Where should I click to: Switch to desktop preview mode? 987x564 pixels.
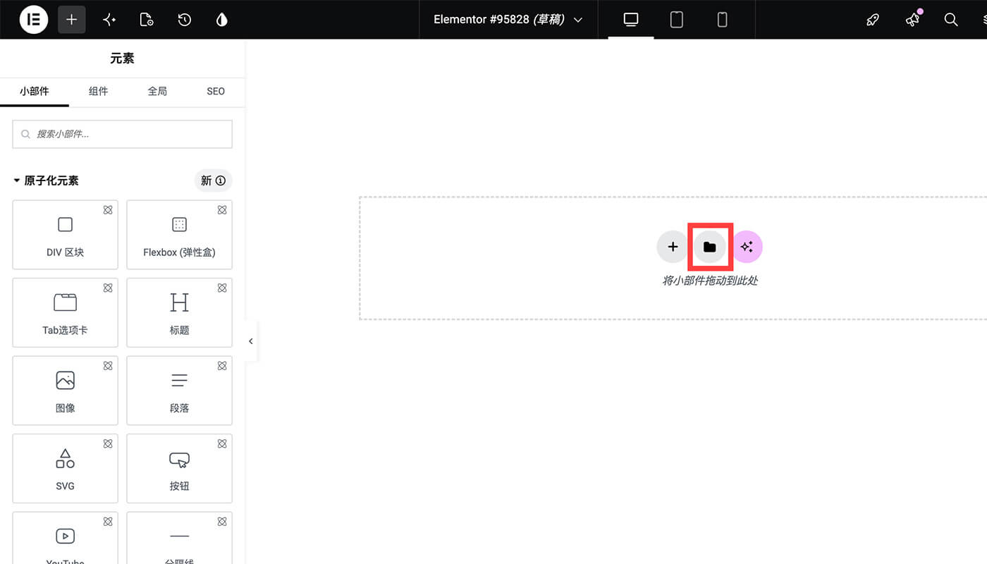[631, 20]
